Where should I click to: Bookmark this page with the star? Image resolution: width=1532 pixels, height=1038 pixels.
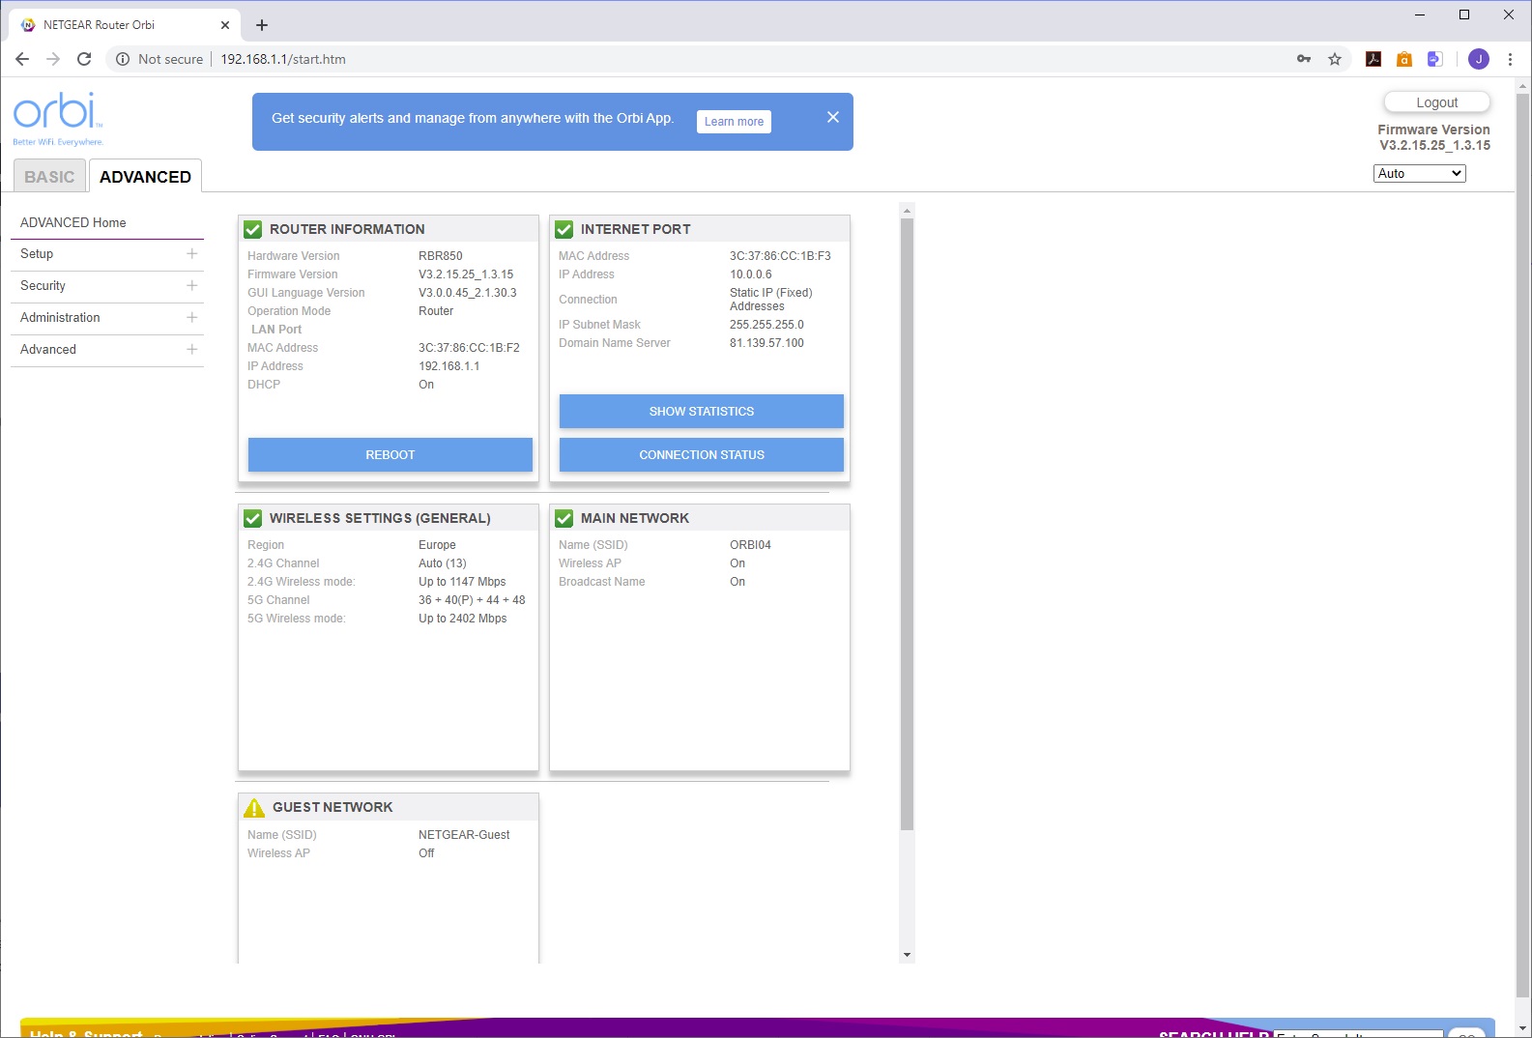click(1335, 59)
